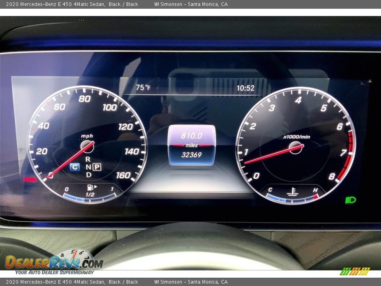Viewport: 381px width, 286px height.
Task: Click the 75 °F temperature reading
Action: click(143, 87)
